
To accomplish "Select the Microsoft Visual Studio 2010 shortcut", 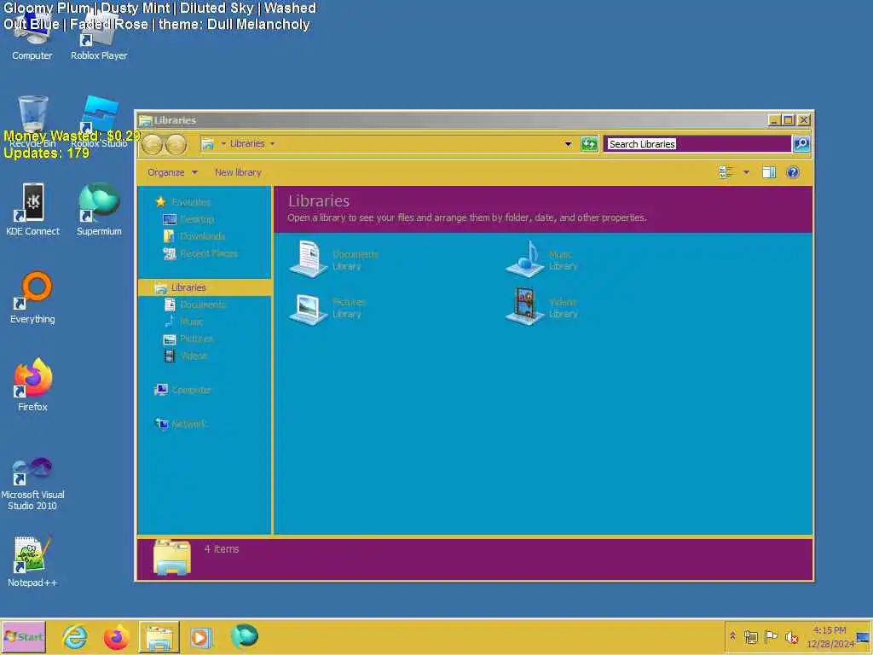I will [32, 484].
